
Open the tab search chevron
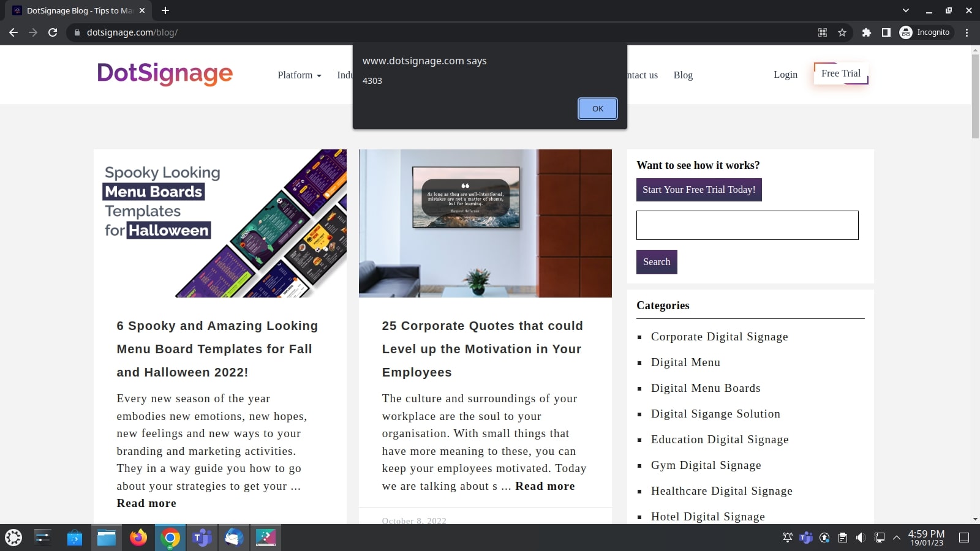point(905,10)
